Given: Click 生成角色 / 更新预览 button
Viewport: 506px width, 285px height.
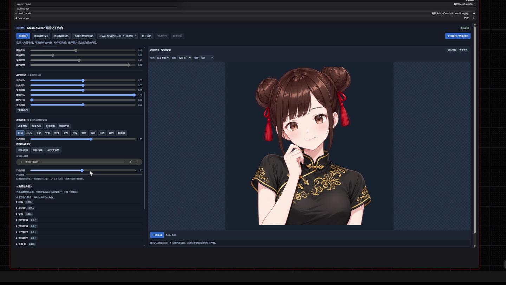Looking at the screenshot, I should click(458, 36).
